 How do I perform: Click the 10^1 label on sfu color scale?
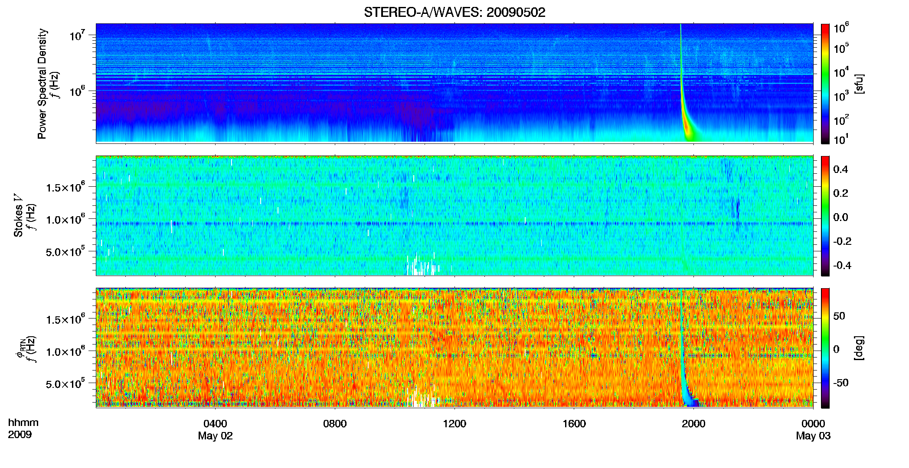coord(841,139)
